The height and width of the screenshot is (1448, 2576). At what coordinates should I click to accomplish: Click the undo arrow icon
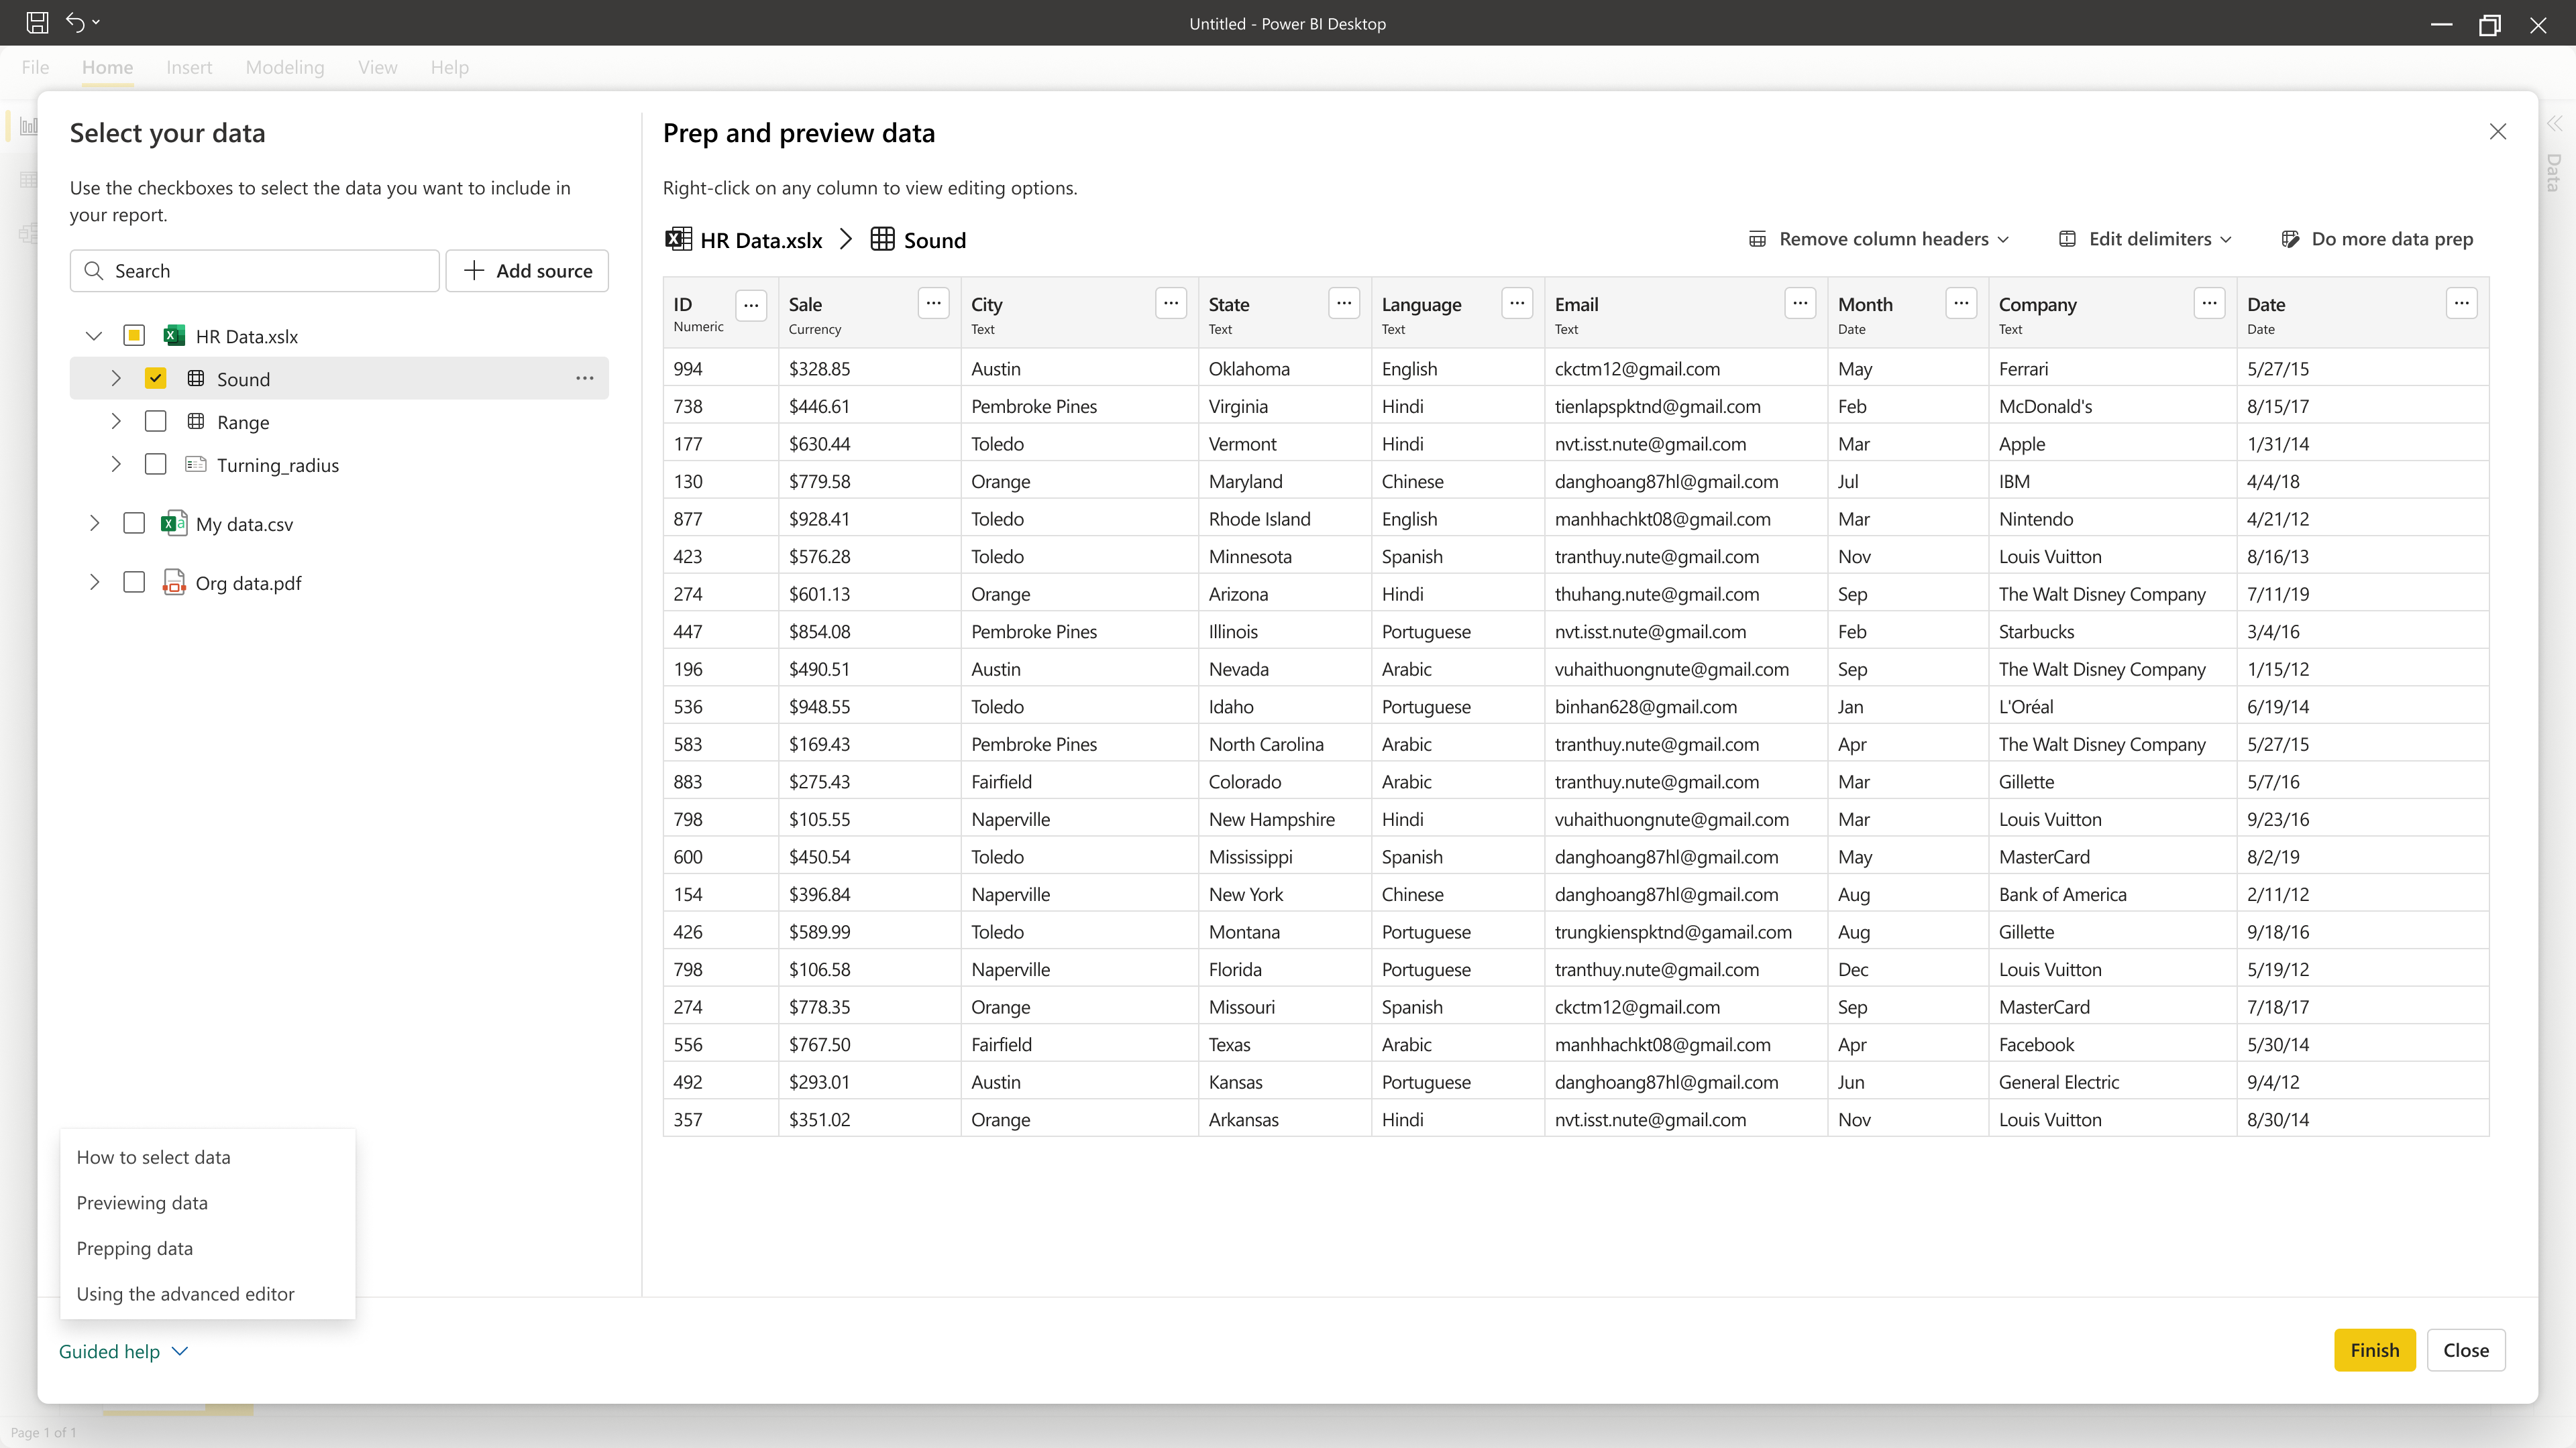75,22
